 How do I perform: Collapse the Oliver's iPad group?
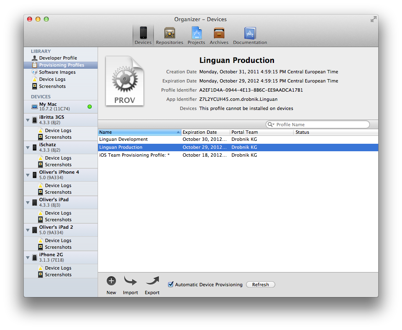[x=28, y=202]
